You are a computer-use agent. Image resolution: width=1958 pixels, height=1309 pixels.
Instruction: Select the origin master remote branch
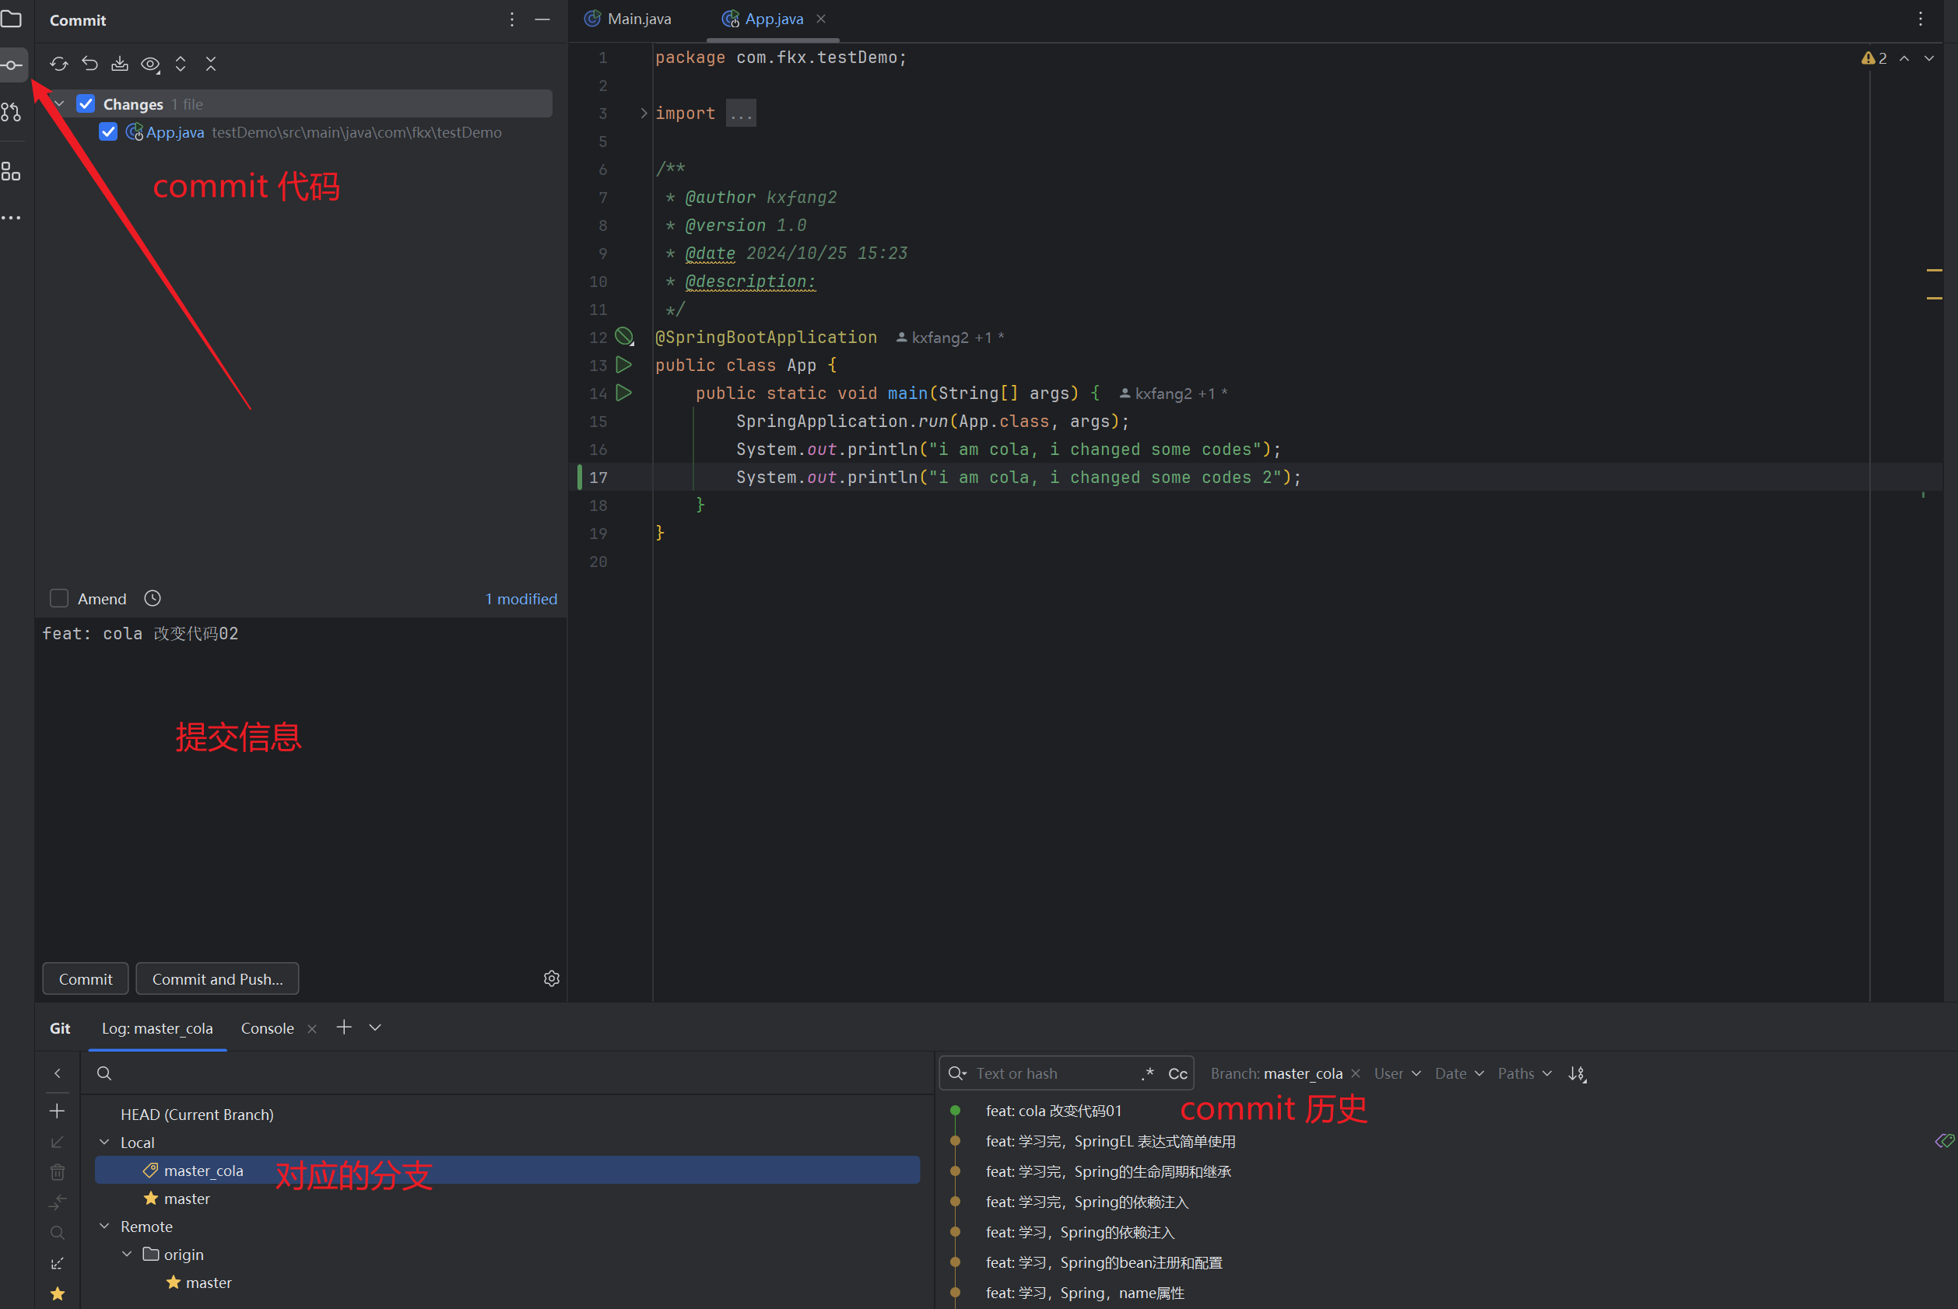pyautogui.click(x=508, y=1283)
